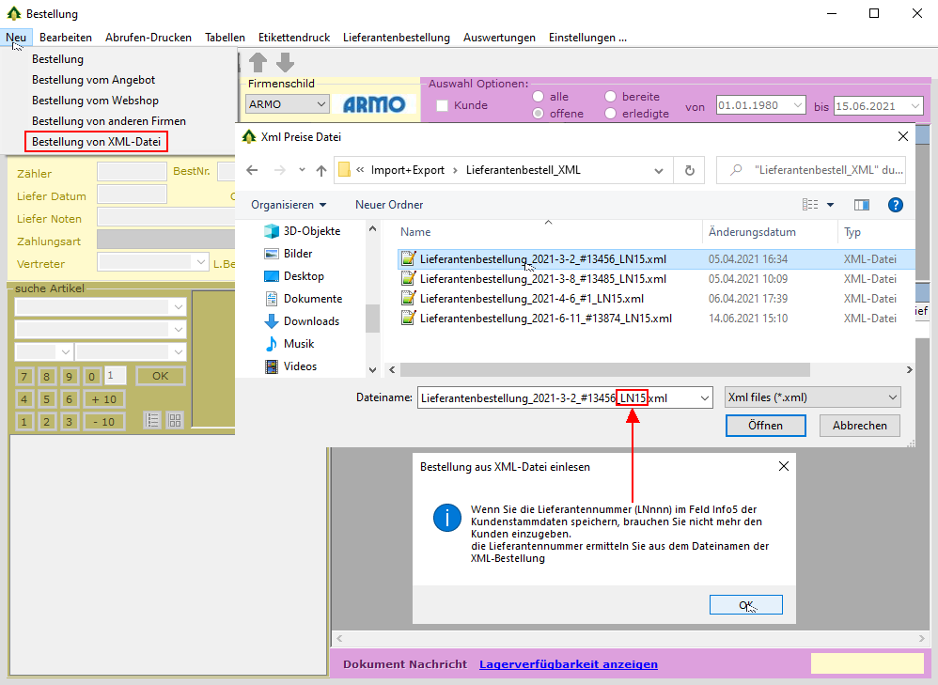The height and width of the screenshot is (685, 938).
Task: Open the Organisieren dropdown menu
Action: [289, 205]
